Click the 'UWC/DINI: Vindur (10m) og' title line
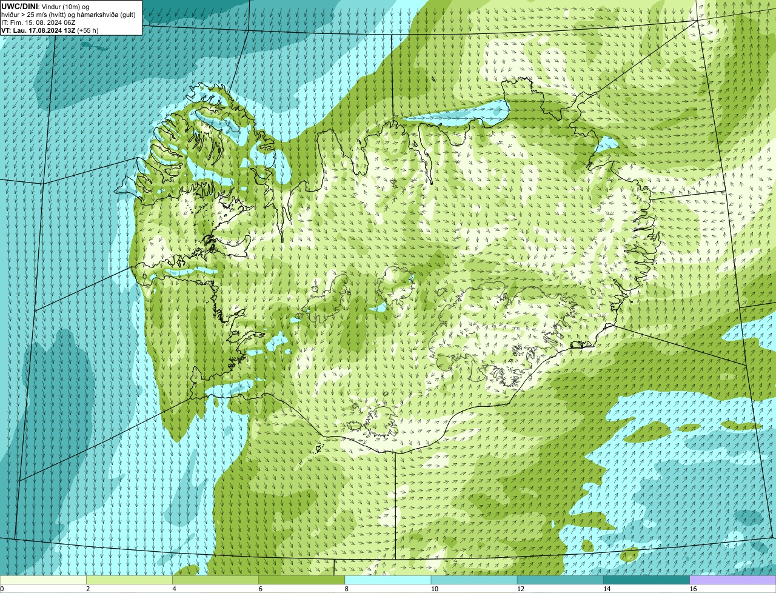The width and height of the screenshot is (776, 593). (x=45, y=6)
